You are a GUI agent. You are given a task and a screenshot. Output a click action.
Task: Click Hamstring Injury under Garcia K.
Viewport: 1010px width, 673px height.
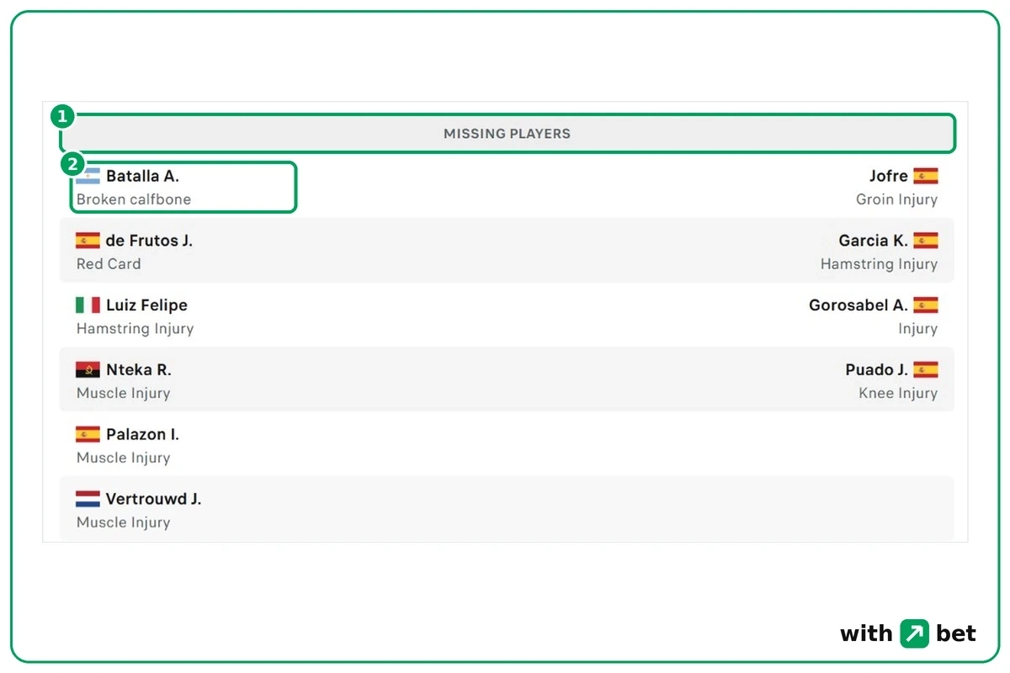coord(879,264)
